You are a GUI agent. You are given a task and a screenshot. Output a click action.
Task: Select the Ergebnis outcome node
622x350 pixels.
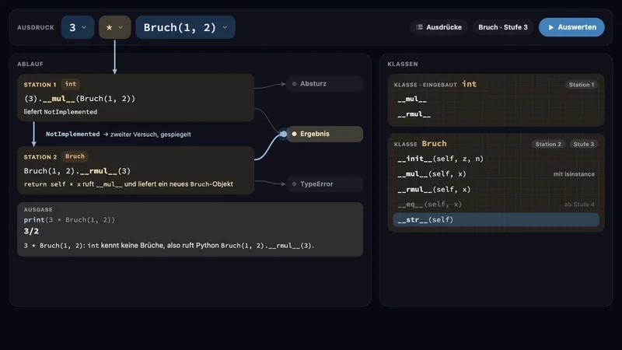pos(324,134)
